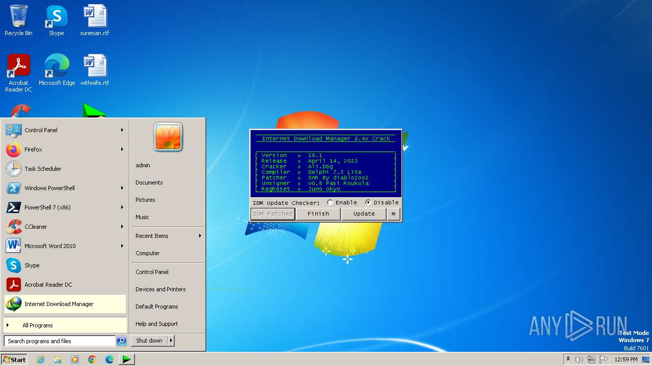This screenshot has height=366, width=652.
Task: Open Task Scheduler from Start menu
Action: (65, 169)
